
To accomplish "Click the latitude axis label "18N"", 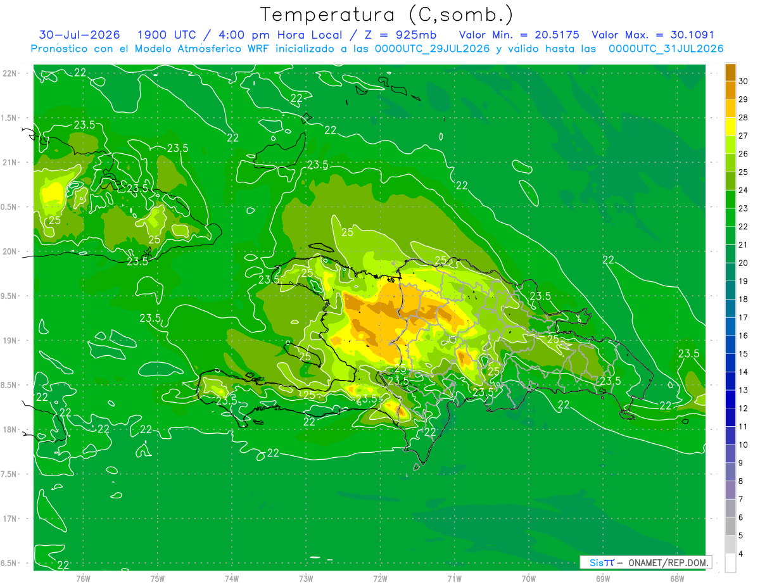I will [11, 429].
